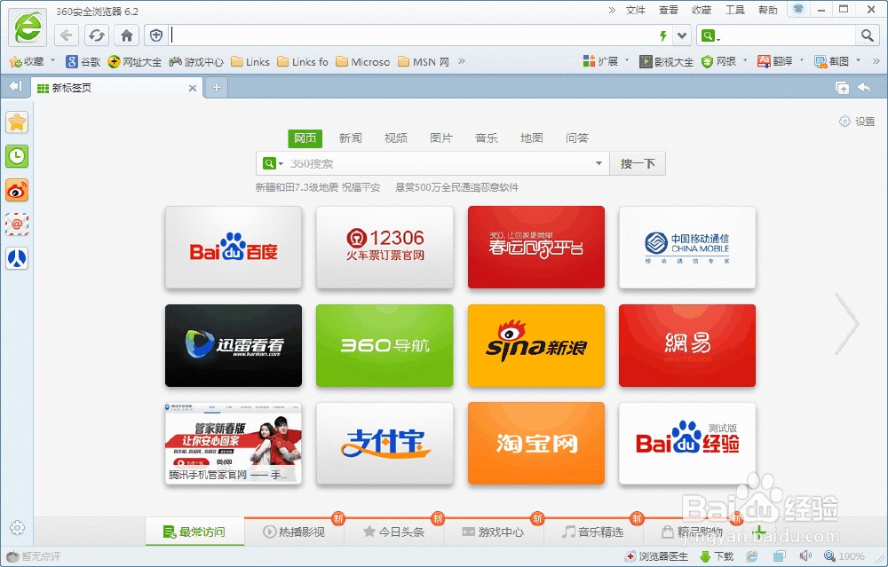The width and height of the screenshot is (888, 567).
Task: Open 影视大全 in the extensions bar
Action: click(x=666, y=62)
